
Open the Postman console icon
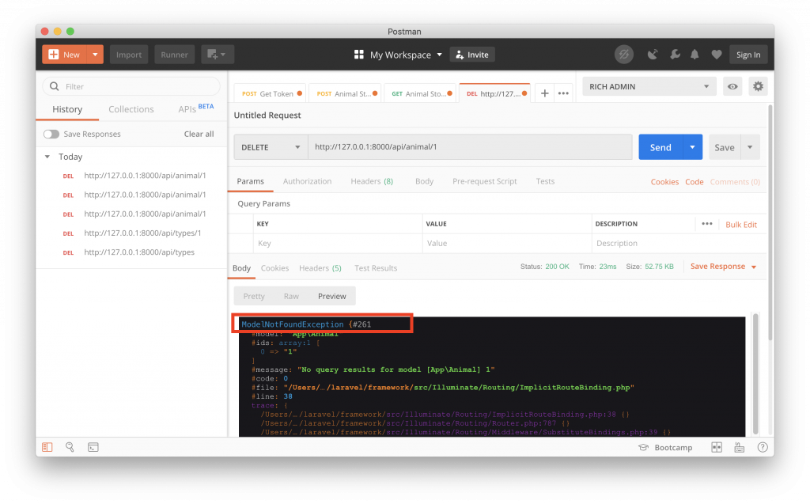click(93, 447)
